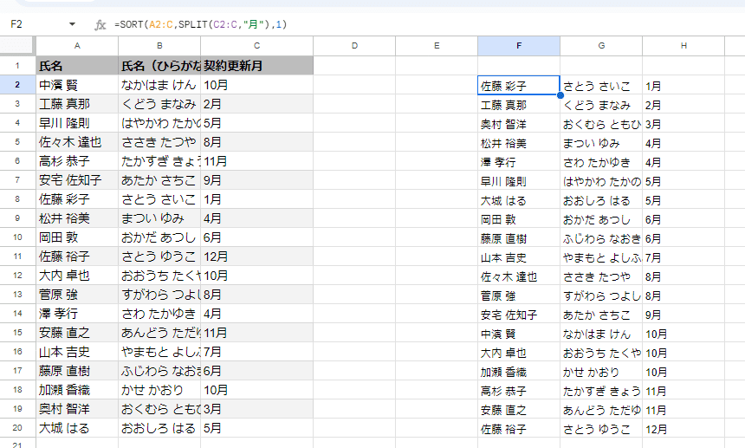Screen dimensions: 745x448
Task: Select row 10 header
Action: click(17, 237)
